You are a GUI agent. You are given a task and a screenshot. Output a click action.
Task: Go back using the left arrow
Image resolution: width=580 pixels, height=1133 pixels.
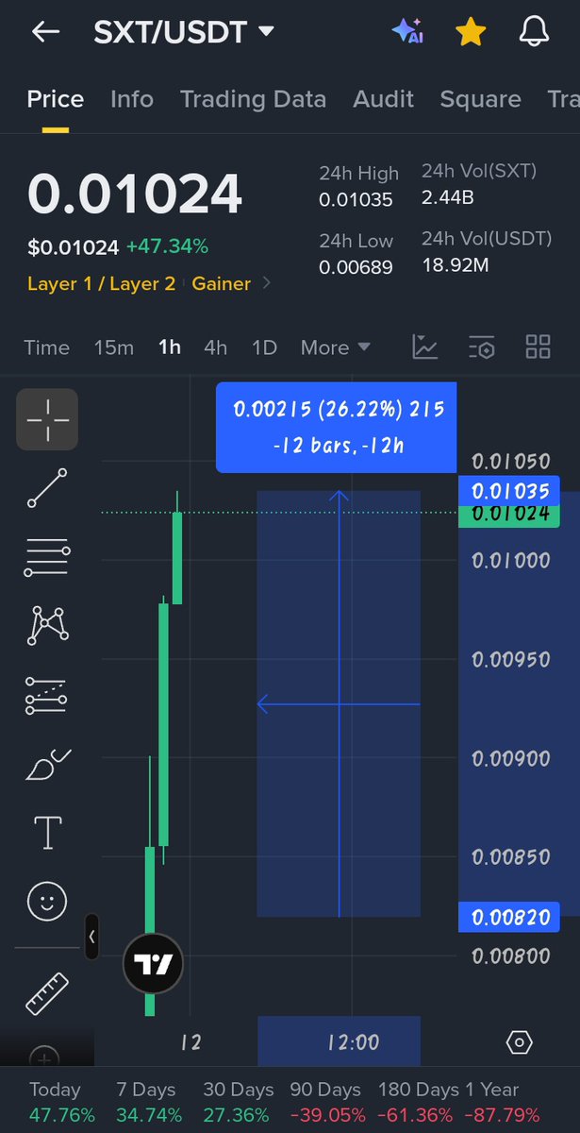[x=45, y=31]
